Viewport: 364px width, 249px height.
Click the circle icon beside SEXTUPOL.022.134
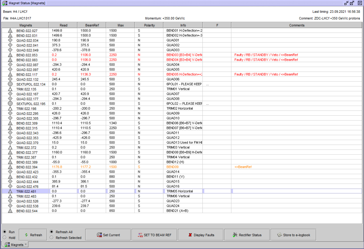point(10,84)
